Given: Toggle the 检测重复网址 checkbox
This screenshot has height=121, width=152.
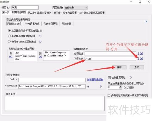Looking at the screenshot, I should (109, 78).
